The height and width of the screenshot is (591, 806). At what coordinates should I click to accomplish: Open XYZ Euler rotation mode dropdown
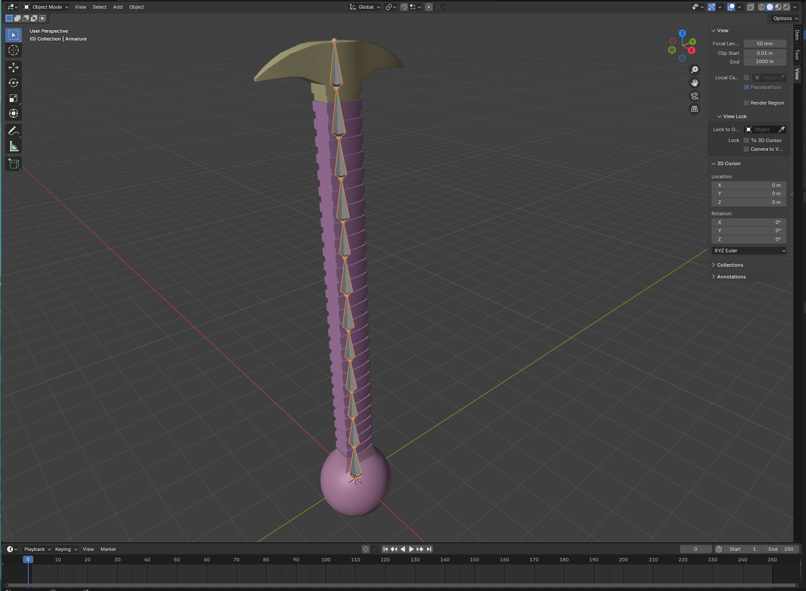coord(749,251)
